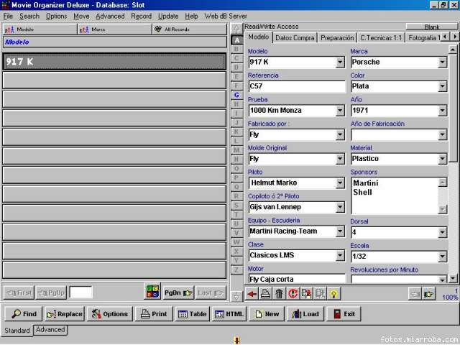Click the PgDn button
The image size is (460, 345).
(x=178, y=293)
